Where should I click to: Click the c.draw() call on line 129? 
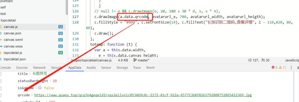(x=104, y=33)
